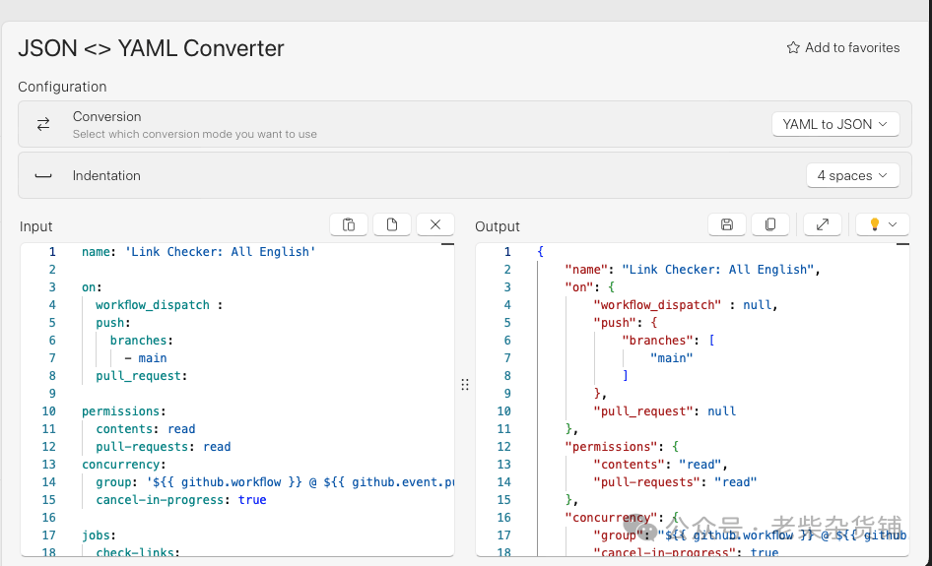This screenshot has height=566, width=932.
Task: Click the splitter grip between Input and Output
Action: (x=465, y=385)
